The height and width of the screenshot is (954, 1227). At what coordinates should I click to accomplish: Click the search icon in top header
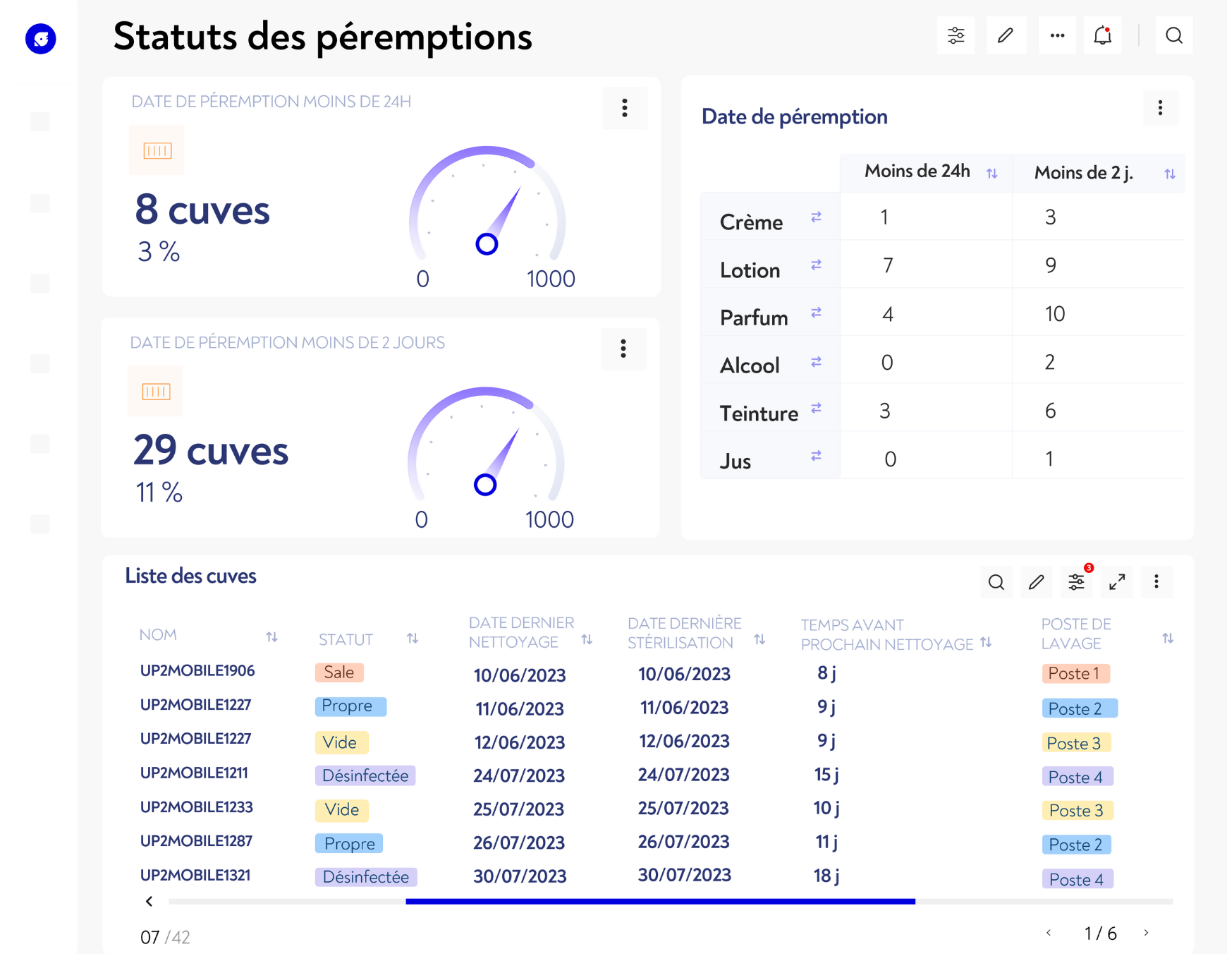click(x=1173, y=35)
